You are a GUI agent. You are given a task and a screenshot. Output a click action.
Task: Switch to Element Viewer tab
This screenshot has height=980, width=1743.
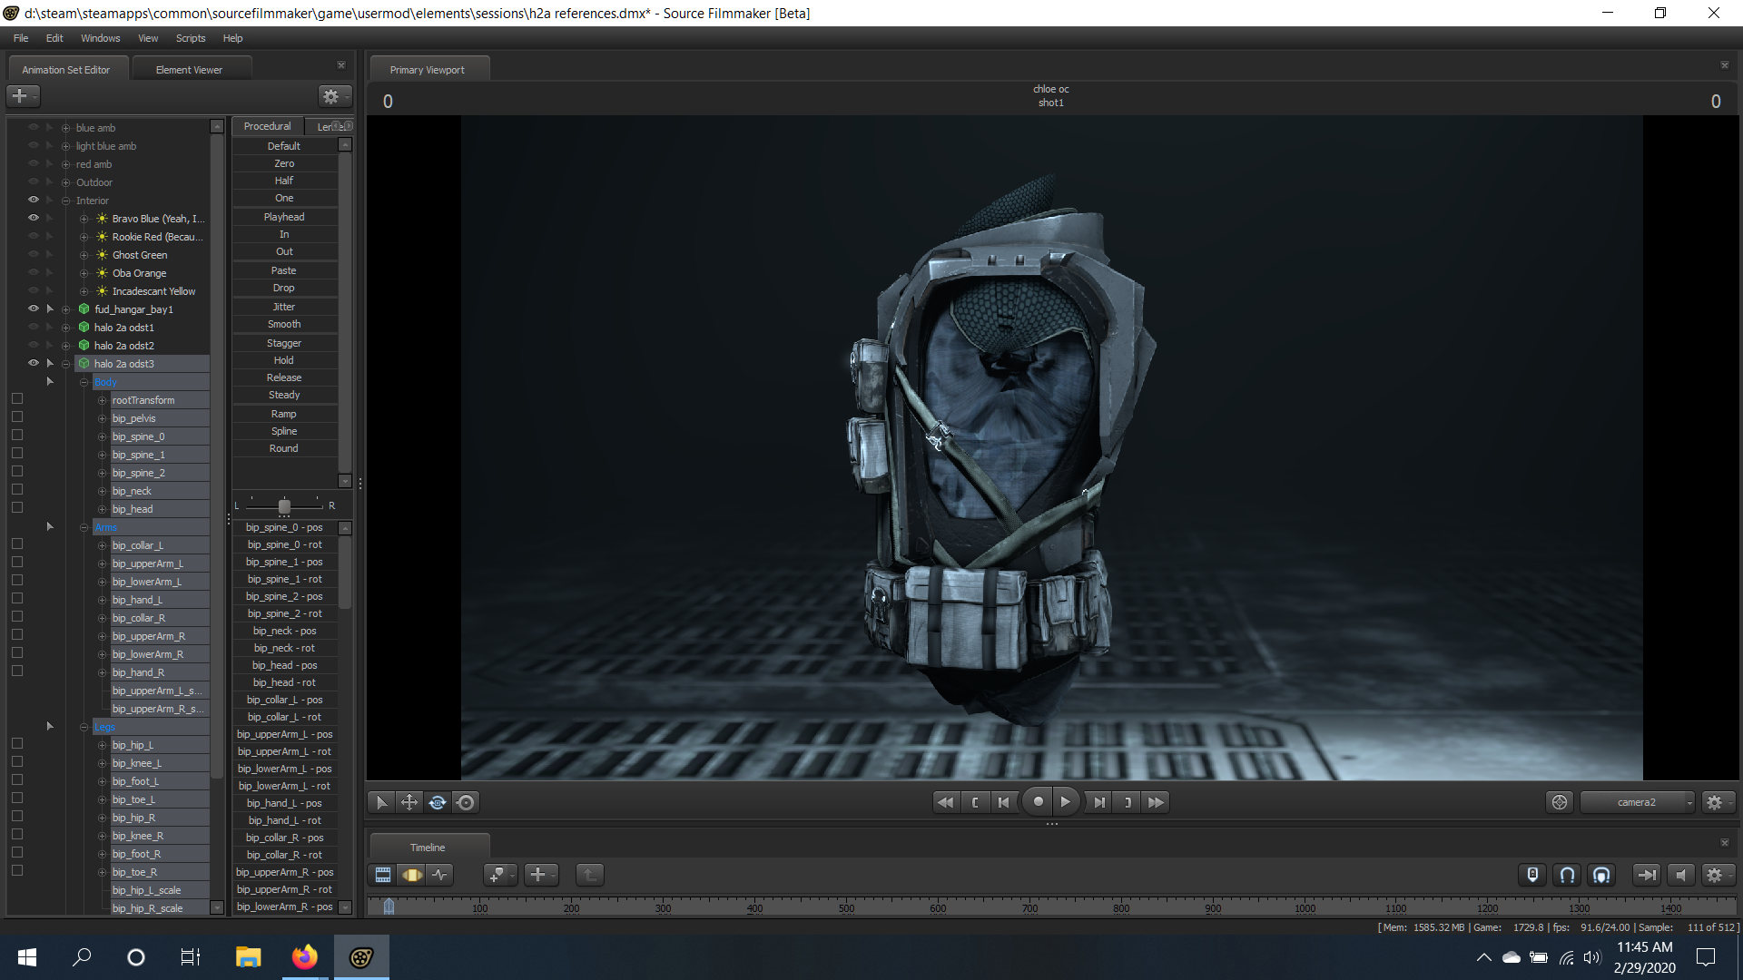(x=189, y=70)
